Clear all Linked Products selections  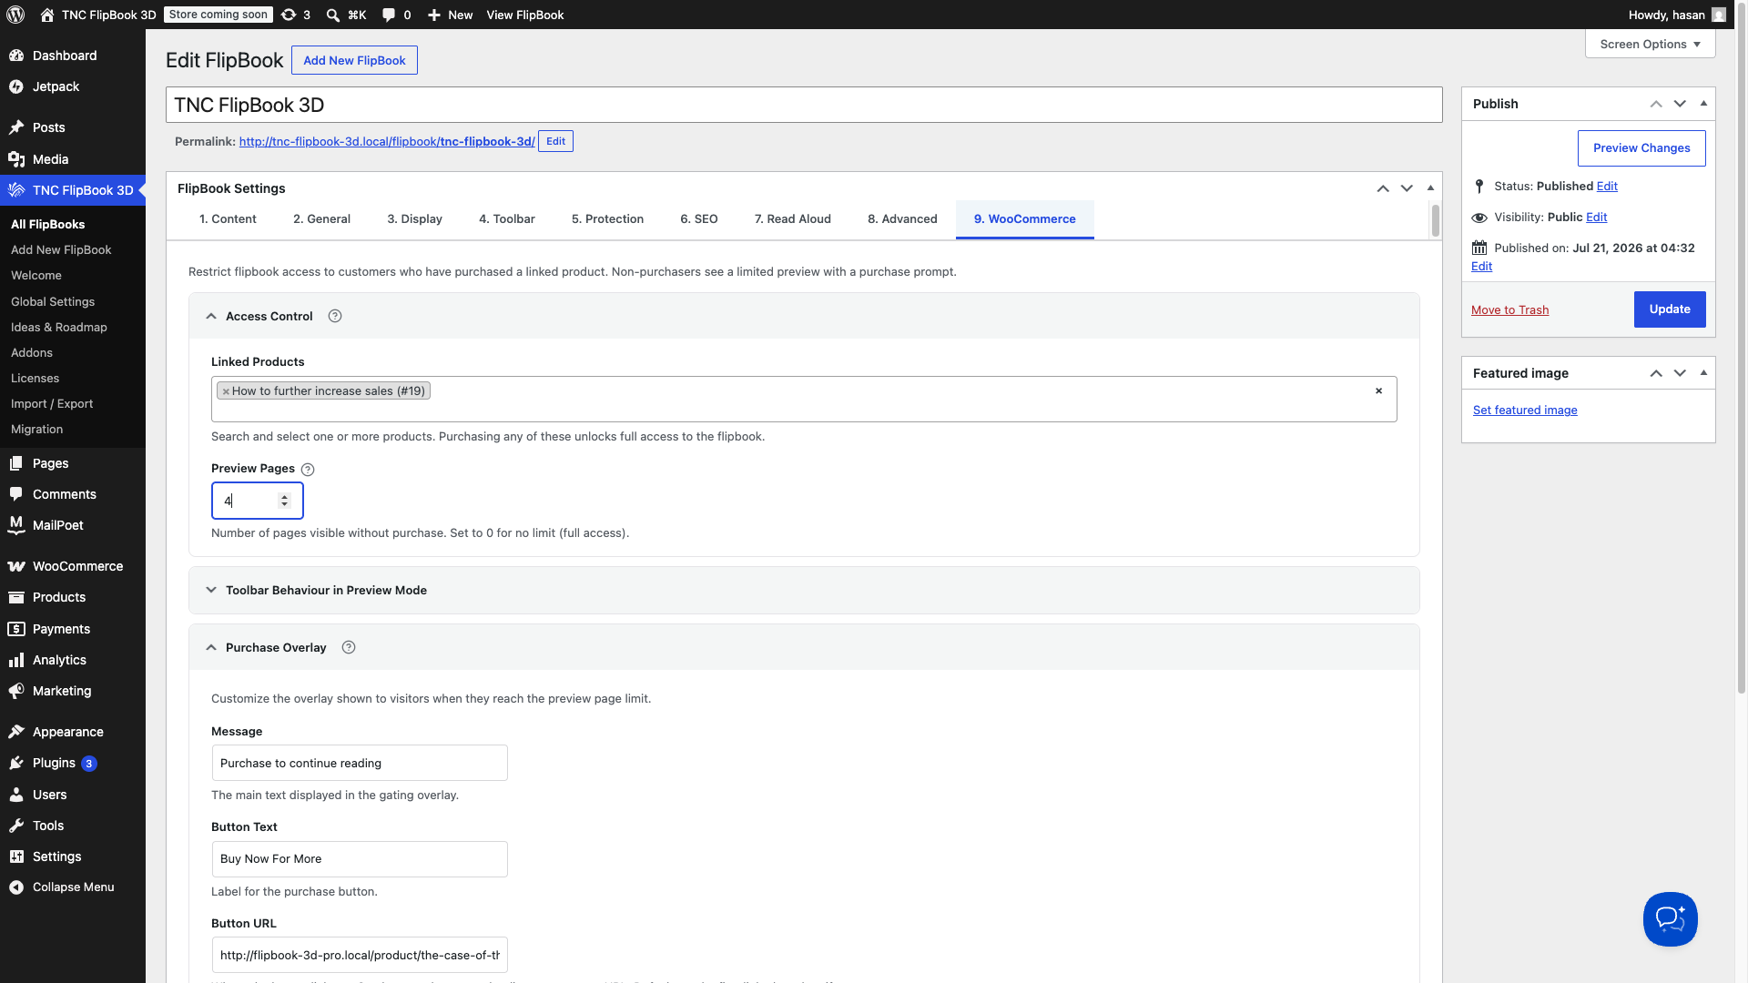1378,390
